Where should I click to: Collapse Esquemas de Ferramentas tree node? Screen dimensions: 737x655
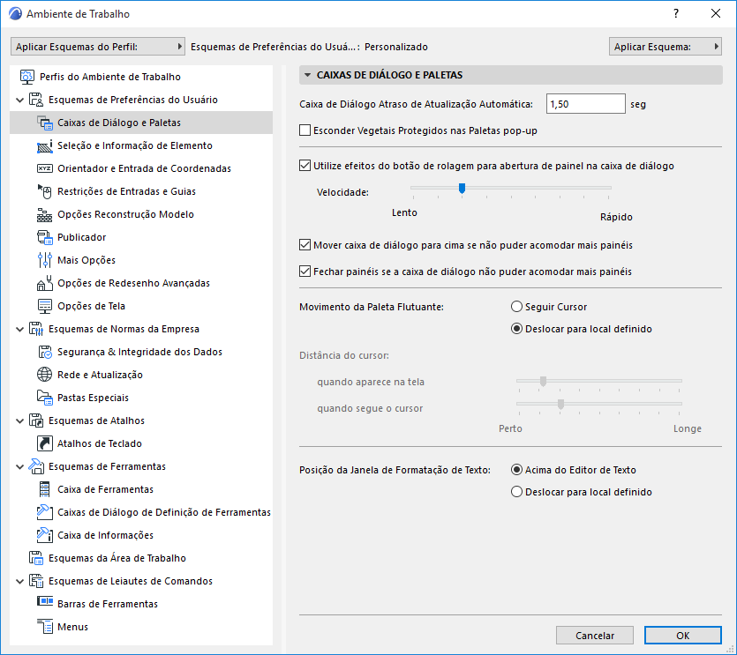click(x=20, y=466)
